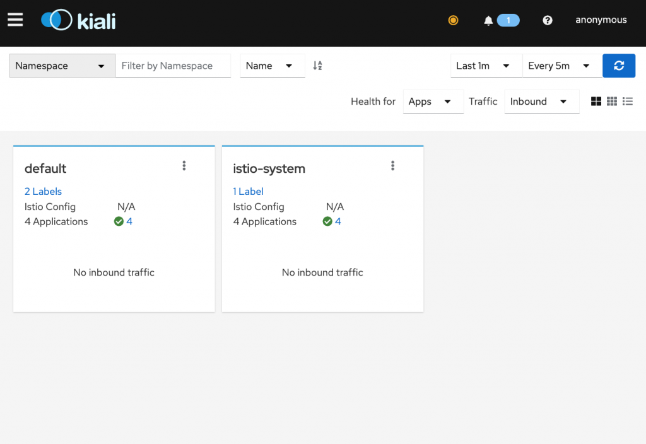Click '4 Applications' text in istio-system card

[264, 221]
